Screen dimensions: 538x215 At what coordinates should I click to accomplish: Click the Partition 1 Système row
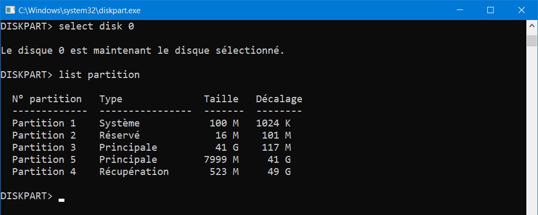pyautogui.click(x=152, y=123)
